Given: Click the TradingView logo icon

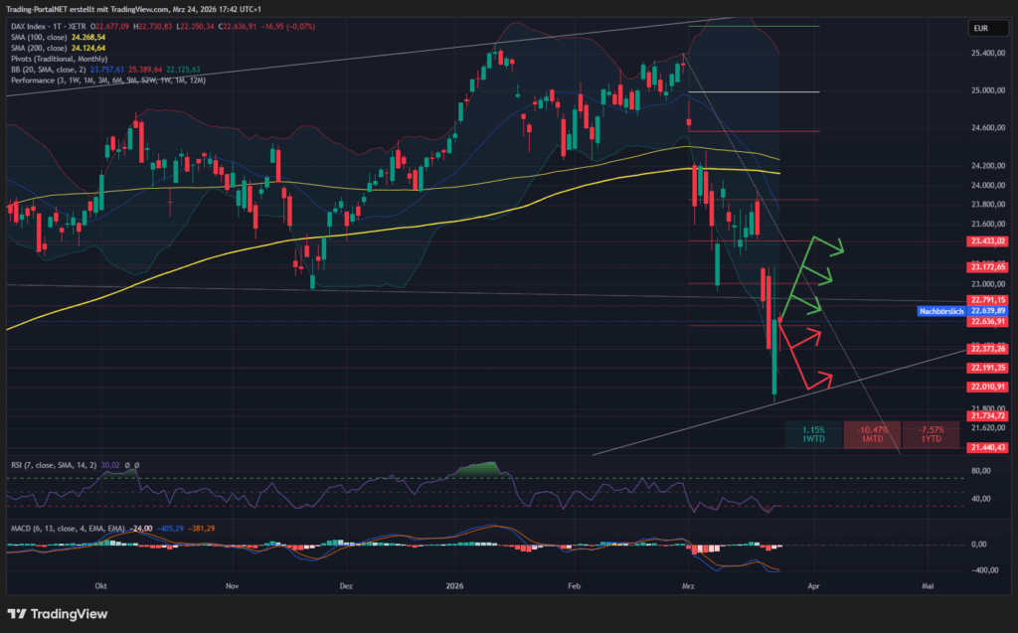Looking at the screenshot, I should tap(17, 613).
